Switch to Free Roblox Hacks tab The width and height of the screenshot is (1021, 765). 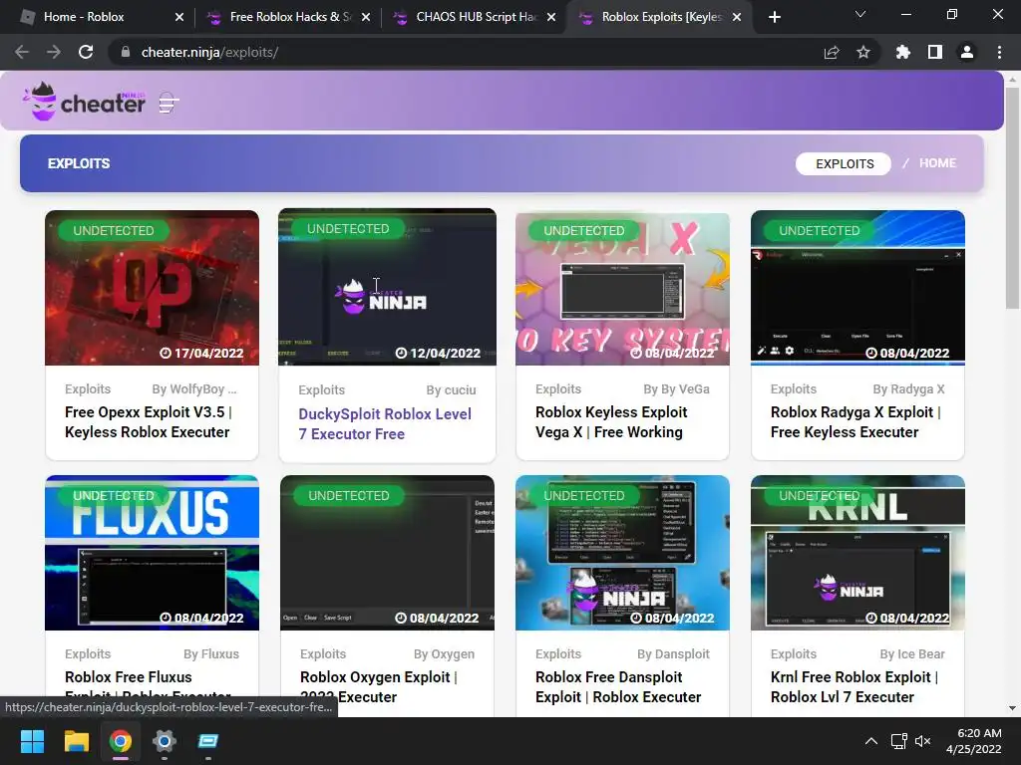click(289, 17)
